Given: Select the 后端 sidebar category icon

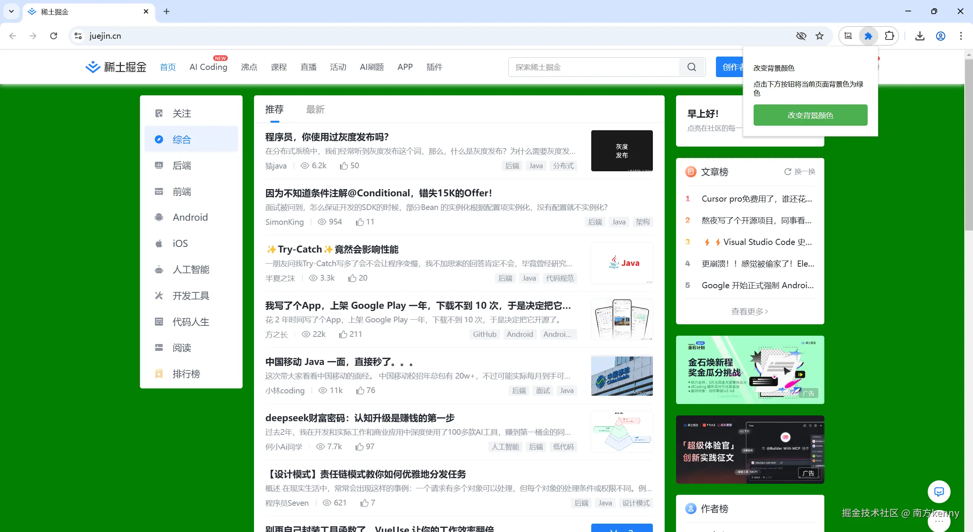Looking at the screenshot, I should click(159, 165).
